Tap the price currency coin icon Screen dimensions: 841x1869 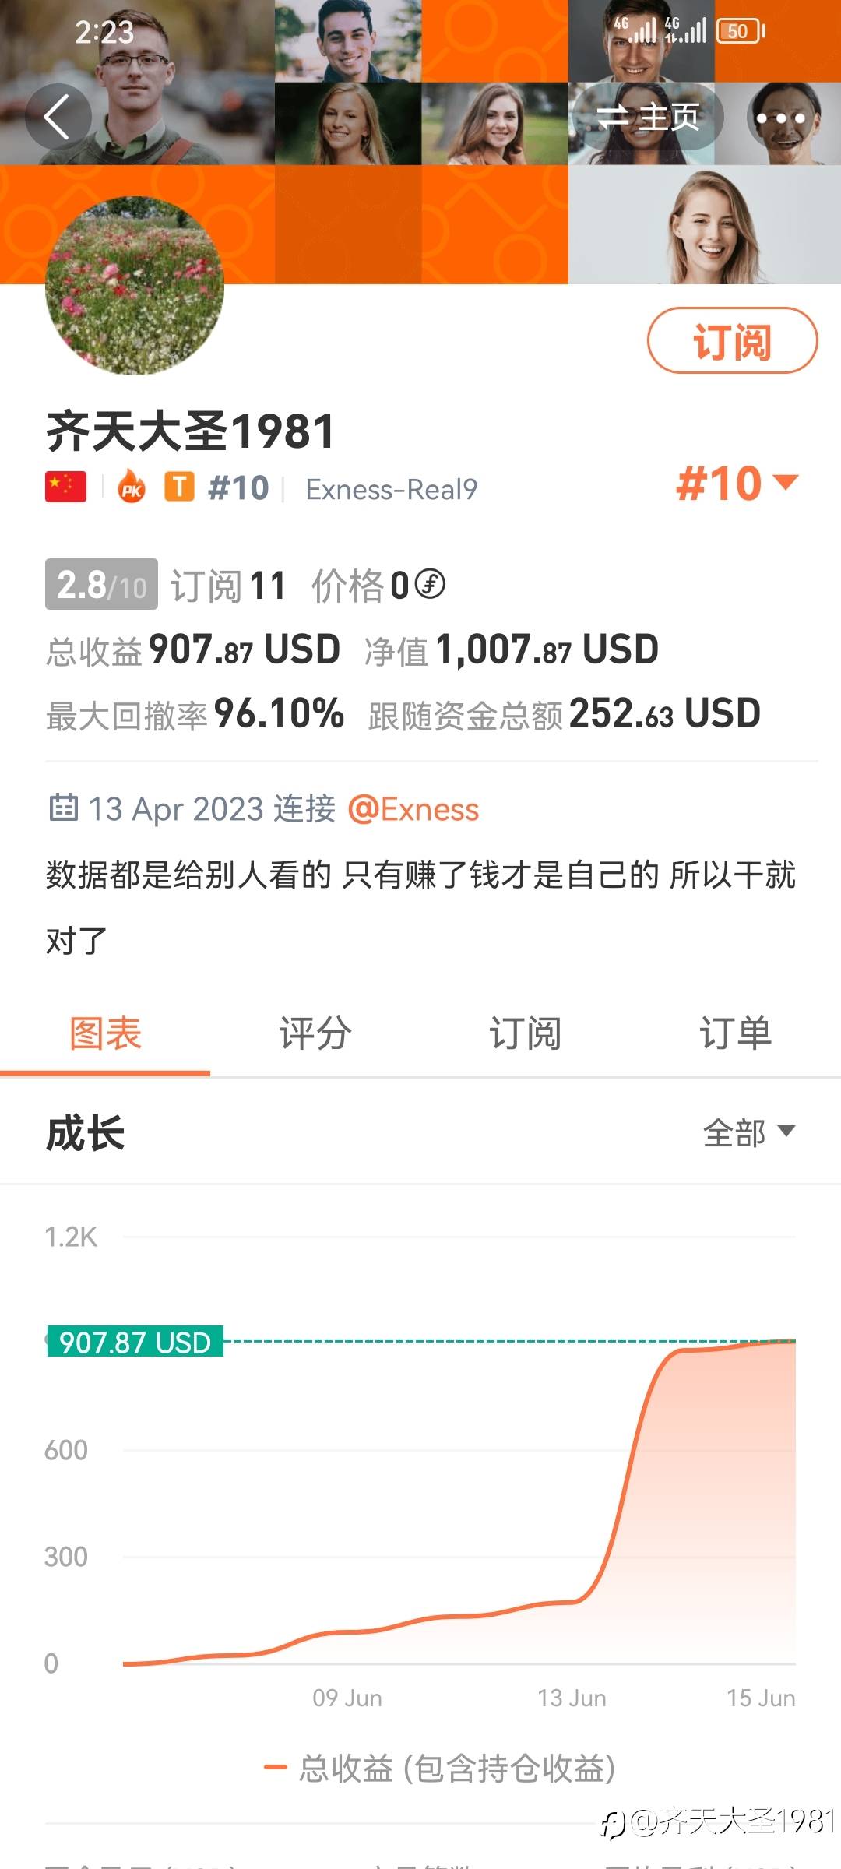(x=430, y=584)
